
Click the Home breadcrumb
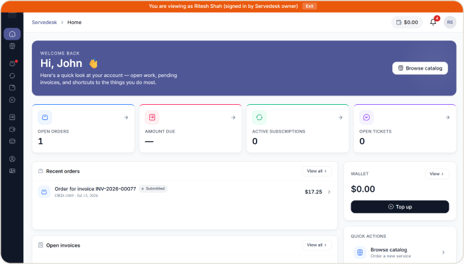[x=74, y=22]
